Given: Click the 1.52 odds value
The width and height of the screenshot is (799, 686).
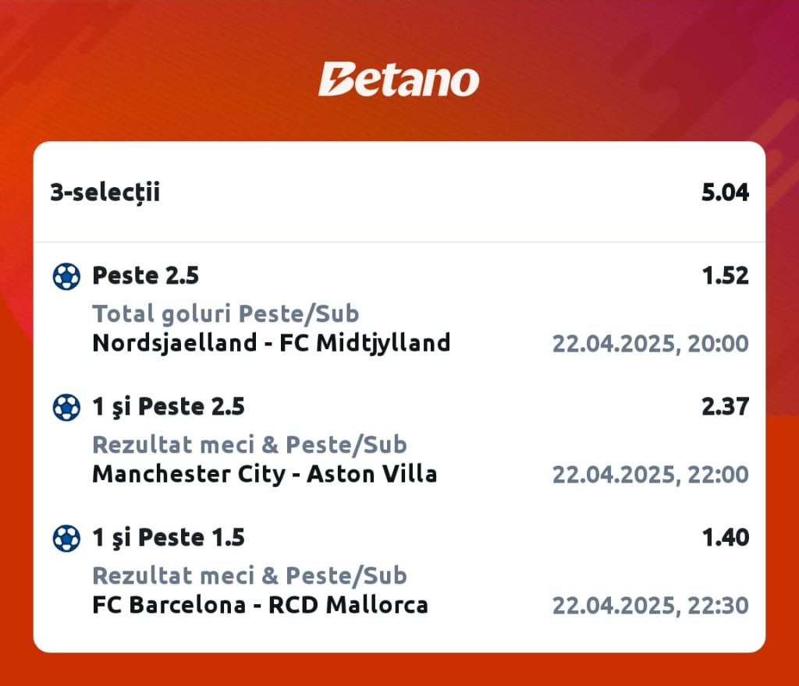Looking at the screenshot, I should pos(726,275).
